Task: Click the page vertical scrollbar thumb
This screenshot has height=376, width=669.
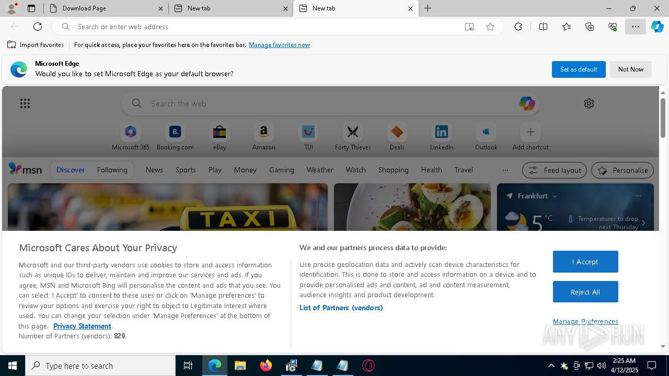Action: [663, 118]
